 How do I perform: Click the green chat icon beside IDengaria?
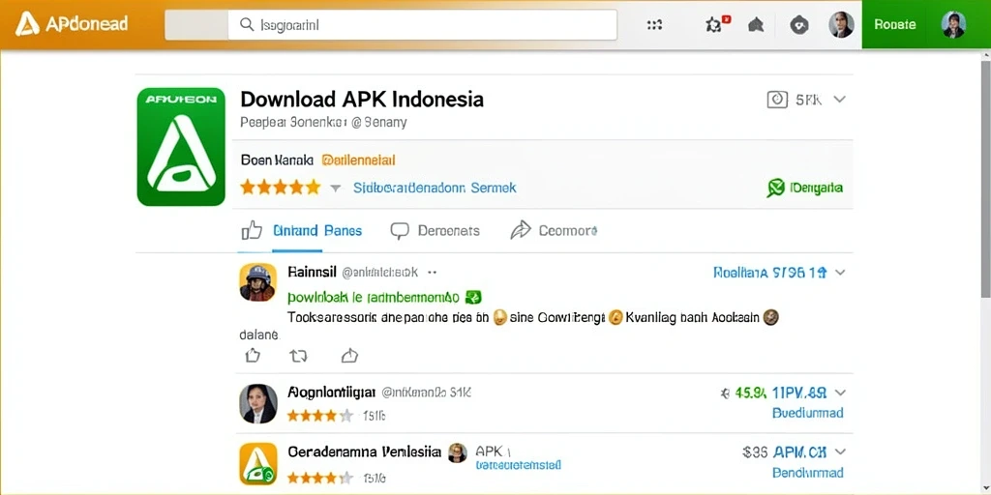pos(775,188)
